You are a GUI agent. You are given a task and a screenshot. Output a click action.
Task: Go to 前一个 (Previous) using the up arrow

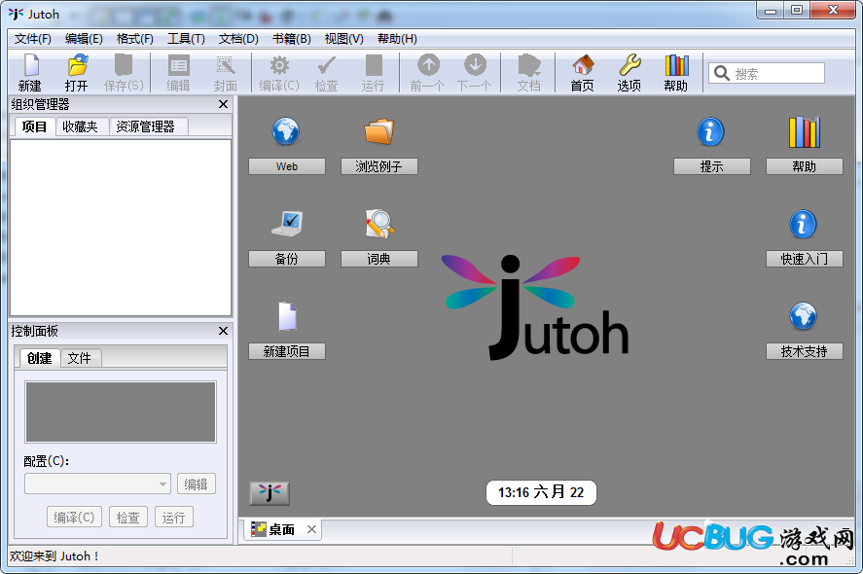pyautogui.click(x=428, y=65)
